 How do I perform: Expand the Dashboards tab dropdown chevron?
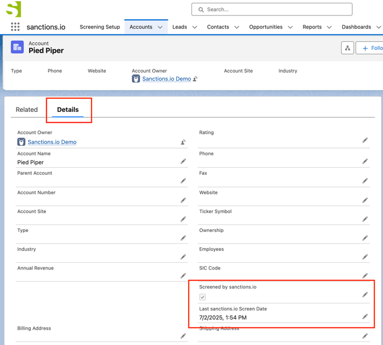pyautogui.click(x=378, y=27)
